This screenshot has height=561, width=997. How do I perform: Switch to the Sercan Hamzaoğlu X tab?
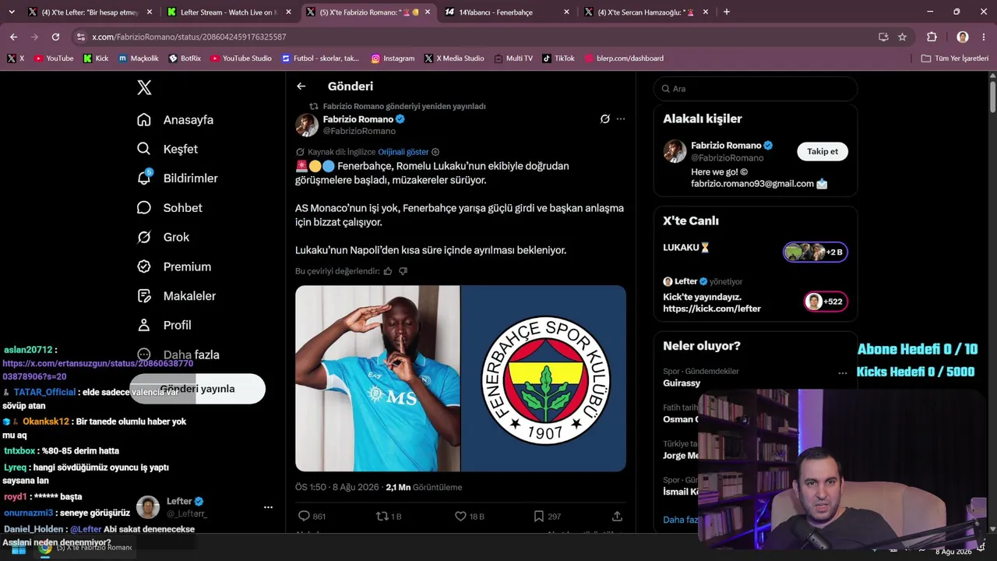click(x=646, y=12)
